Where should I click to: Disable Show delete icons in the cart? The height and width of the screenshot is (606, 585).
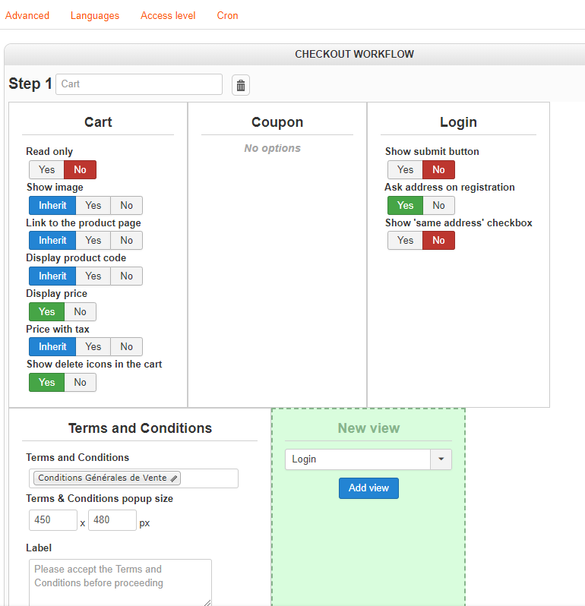click(80, 382)
